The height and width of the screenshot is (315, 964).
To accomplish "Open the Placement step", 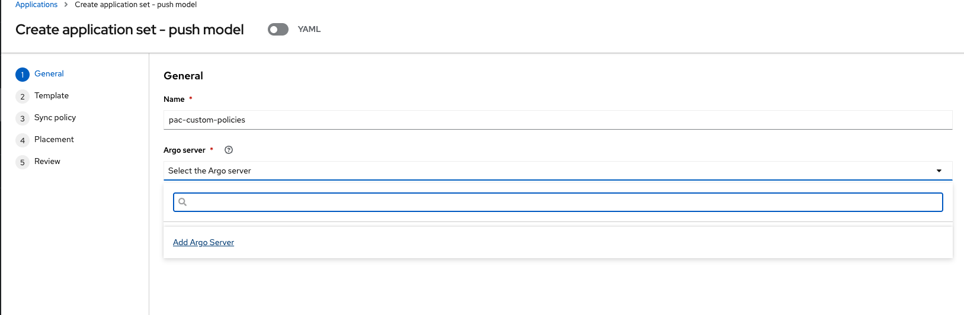I will (x=54, y=139).
